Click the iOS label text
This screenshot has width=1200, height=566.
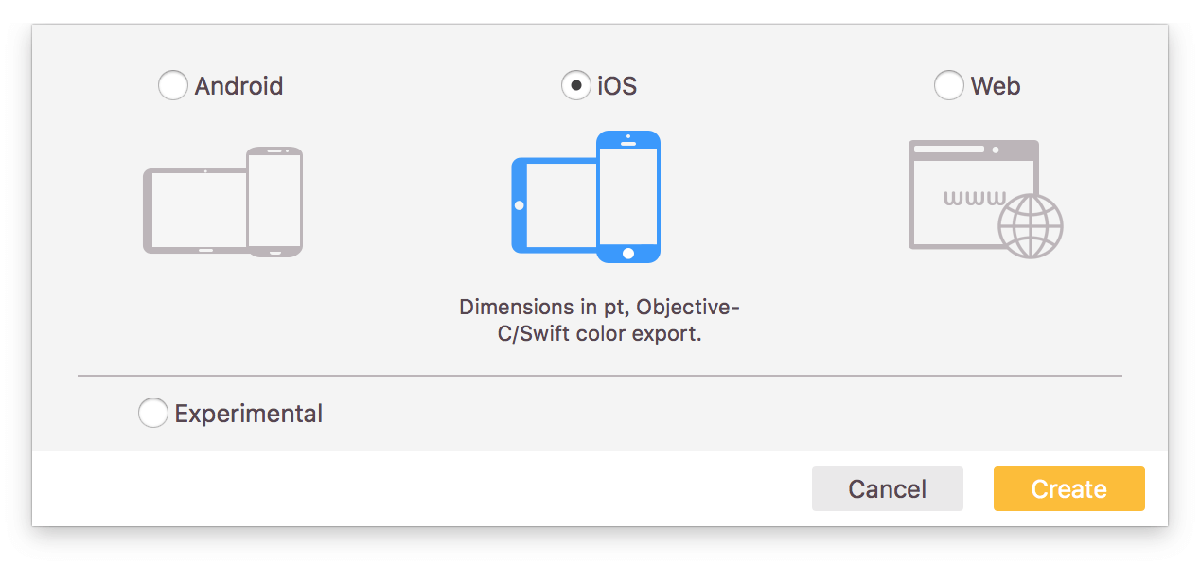pos(617,86)
